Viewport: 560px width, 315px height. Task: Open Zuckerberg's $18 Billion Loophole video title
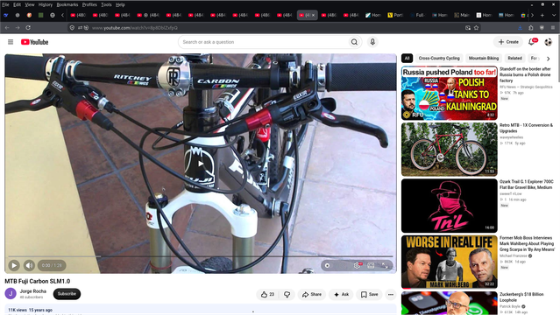(x=521, y=297)
